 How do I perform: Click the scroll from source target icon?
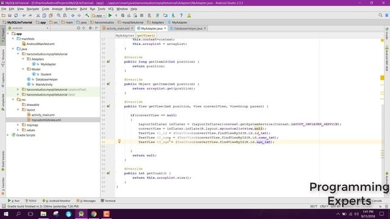79,28
